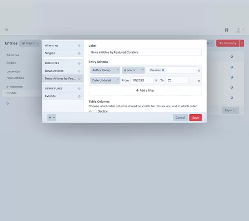Click move handle for Section column
249x221 pixels.
click(x=90, y=111)
